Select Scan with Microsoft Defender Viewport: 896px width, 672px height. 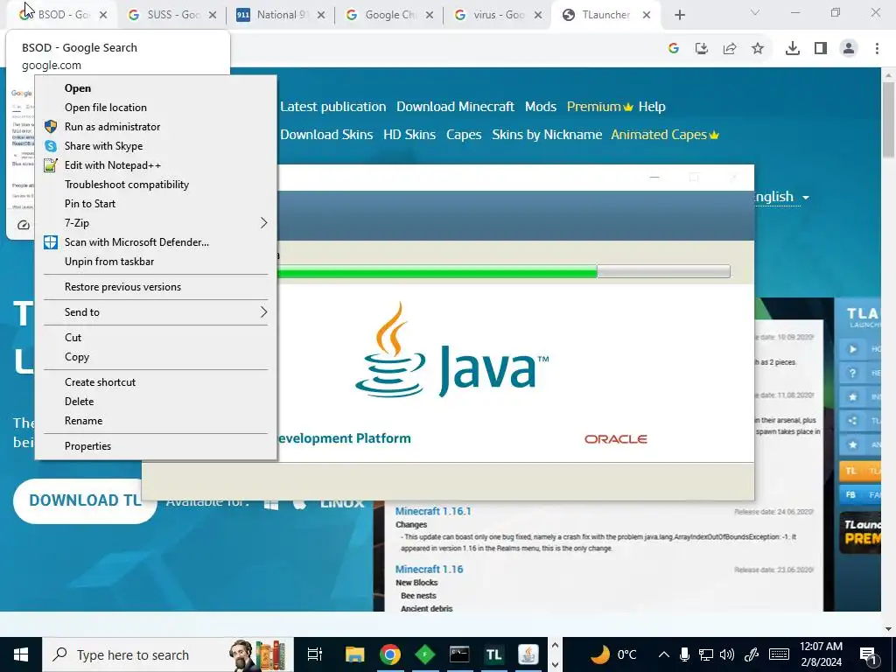156,242
